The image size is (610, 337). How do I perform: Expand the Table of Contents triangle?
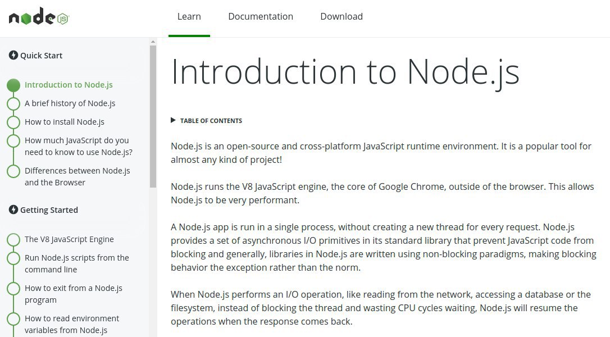click(x=174, y=120)
